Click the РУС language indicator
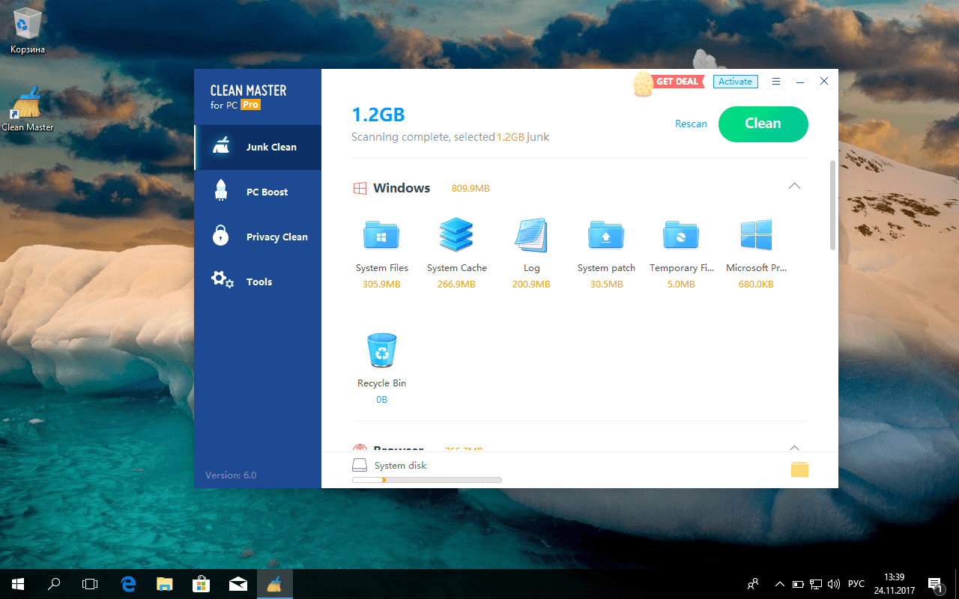Viewport: 959px width, 599px height. point(856,584)
